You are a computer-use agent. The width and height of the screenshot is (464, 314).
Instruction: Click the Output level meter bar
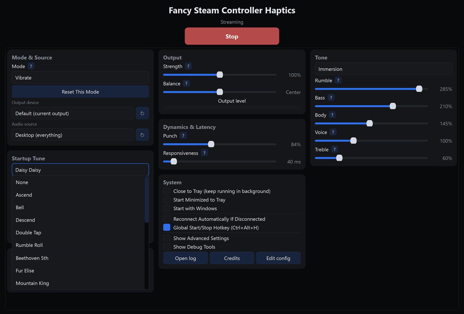coord(232,108)
